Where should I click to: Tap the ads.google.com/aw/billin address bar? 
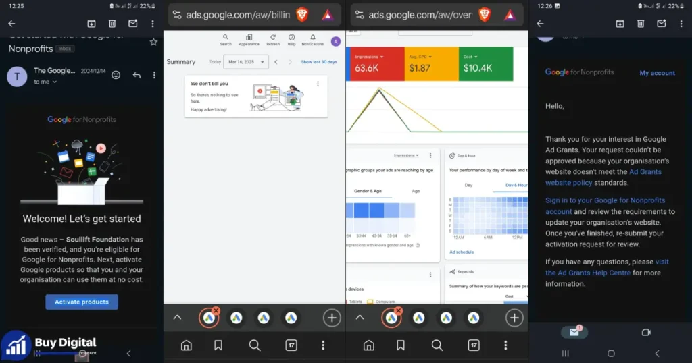click(238, 15)
